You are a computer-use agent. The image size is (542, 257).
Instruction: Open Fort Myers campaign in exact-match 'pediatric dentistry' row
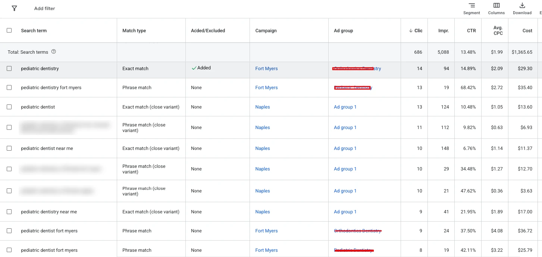(266, 69)
